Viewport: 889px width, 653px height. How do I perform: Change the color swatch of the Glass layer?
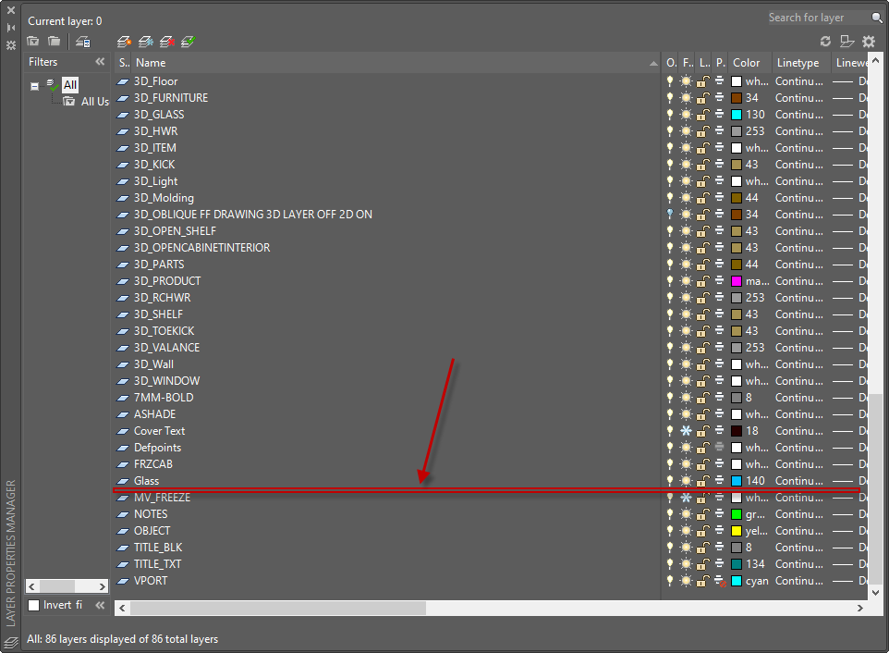pyautogui.click(x=737, y=480)
